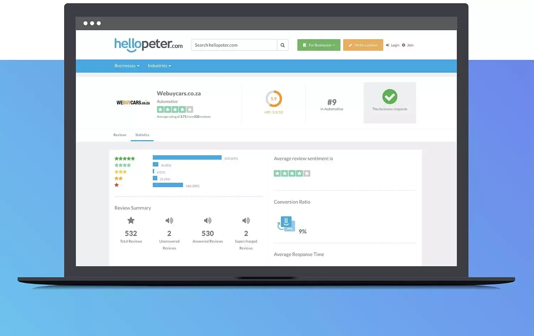The height and width of the screenshot is (336, 534).
Task: Open the search magnifying glass
Action: [x=282, y=45]
